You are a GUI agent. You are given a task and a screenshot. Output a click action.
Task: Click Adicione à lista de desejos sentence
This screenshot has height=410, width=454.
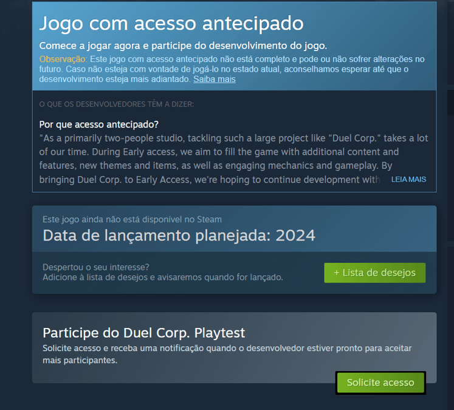[163, 277]
